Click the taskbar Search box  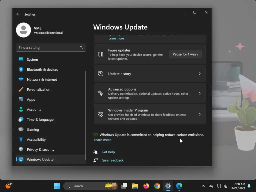tap(90, 186)
